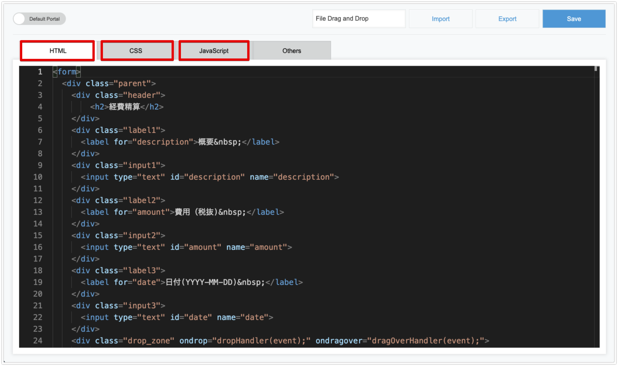Click the label for="description" line
The width and height of the screenshot is (618, 366).
tap(180, 142)
